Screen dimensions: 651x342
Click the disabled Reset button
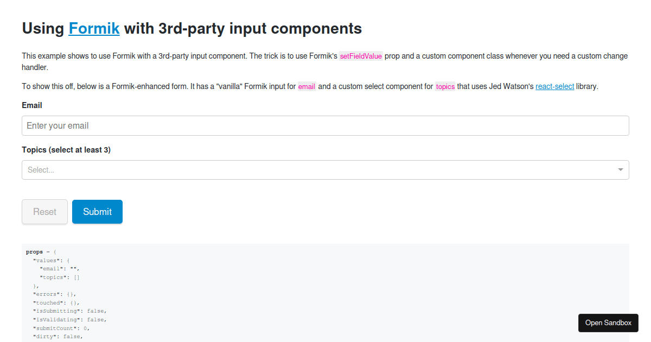[x=44, y=212]
